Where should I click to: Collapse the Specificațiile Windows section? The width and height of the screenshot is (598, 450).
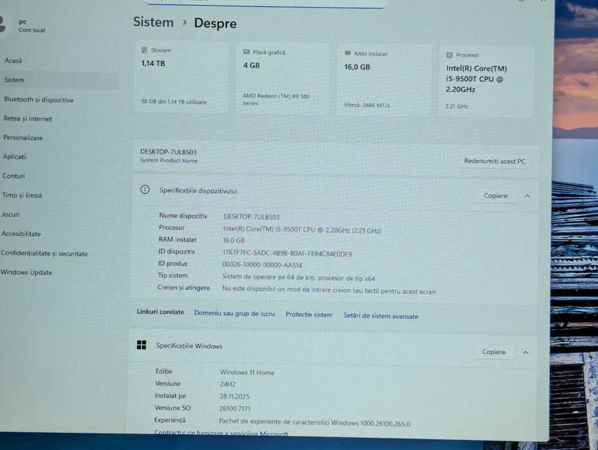pos(525,352)
